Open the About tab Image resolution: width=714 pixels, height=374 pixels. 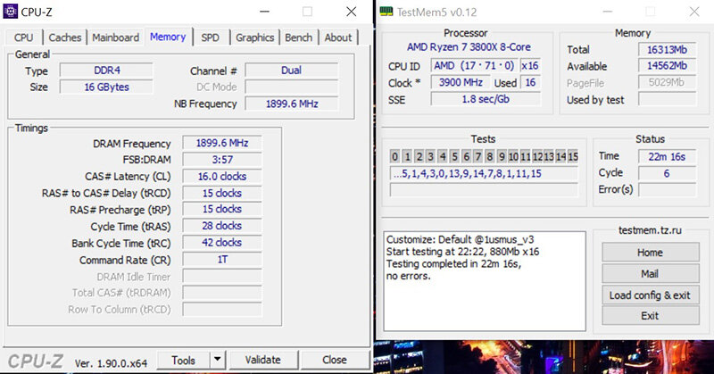338,37
